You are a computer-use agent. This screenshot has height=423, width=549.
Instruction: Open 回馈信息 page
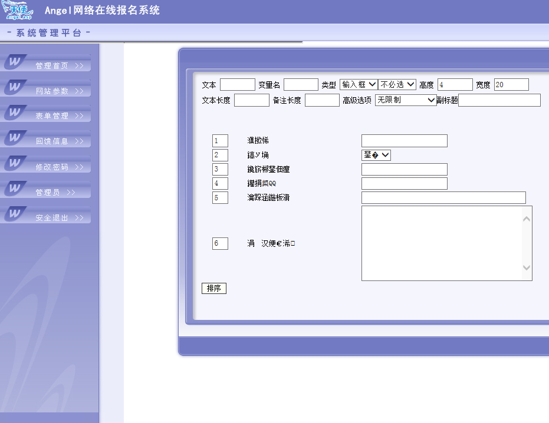[x=52, y=141]
